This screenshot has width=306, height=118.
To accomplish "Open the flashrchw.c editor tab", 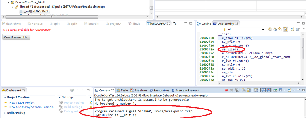I will tap(12, 24).
